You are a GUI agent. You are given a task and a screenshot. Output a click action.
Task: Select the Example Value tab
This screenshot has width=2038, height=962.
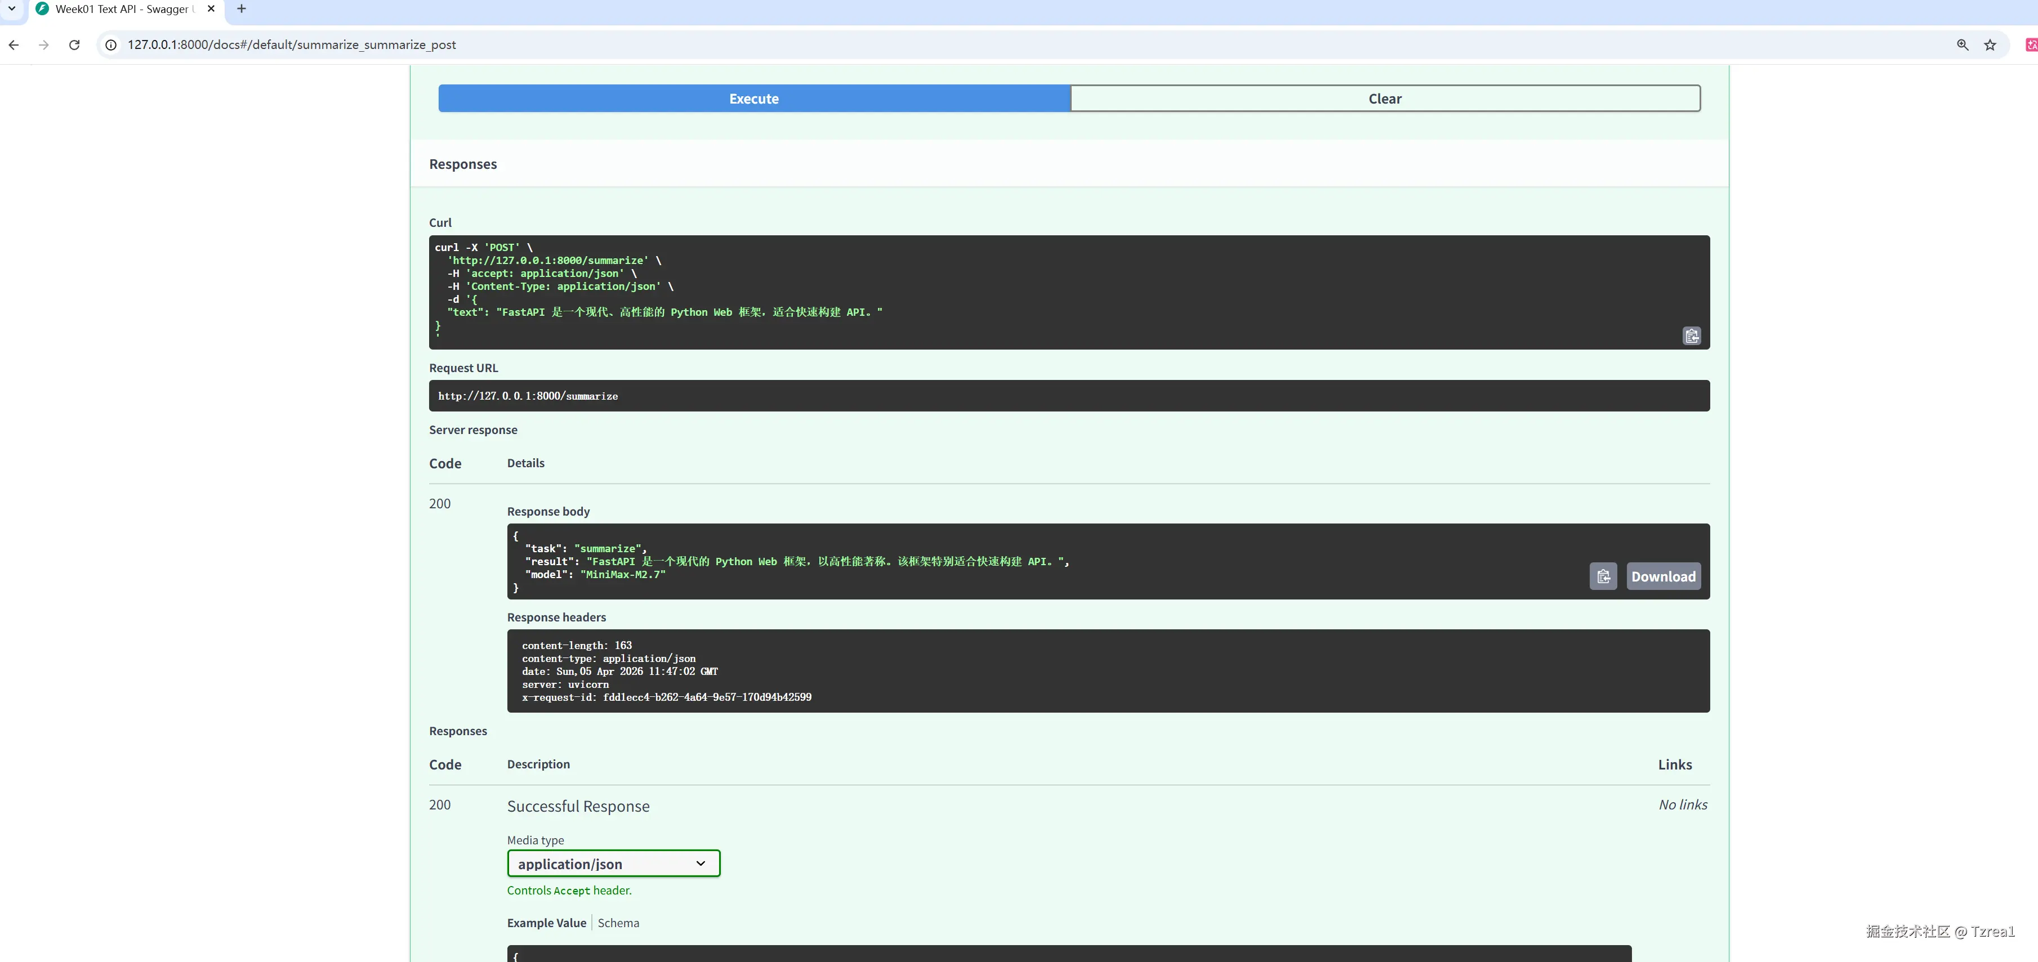(546, 923)
